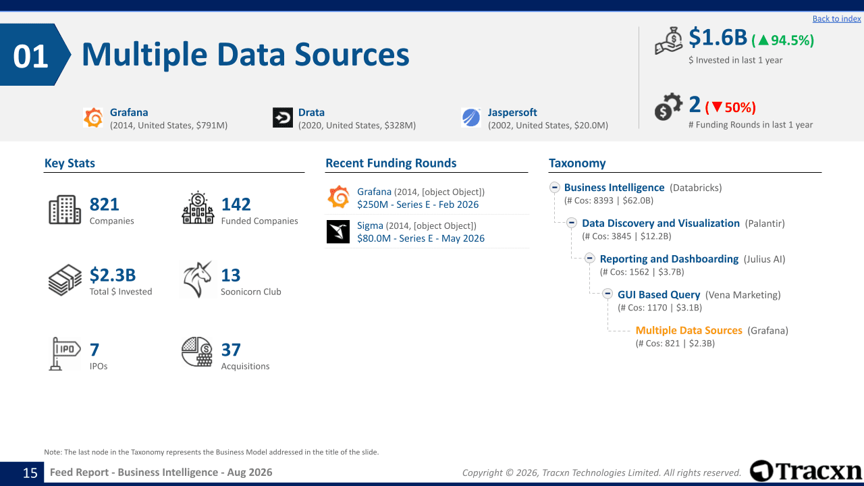
Task: Click the '# Cos: 1562 | $3.7B' detail
Action: click(x=642, y=272)
